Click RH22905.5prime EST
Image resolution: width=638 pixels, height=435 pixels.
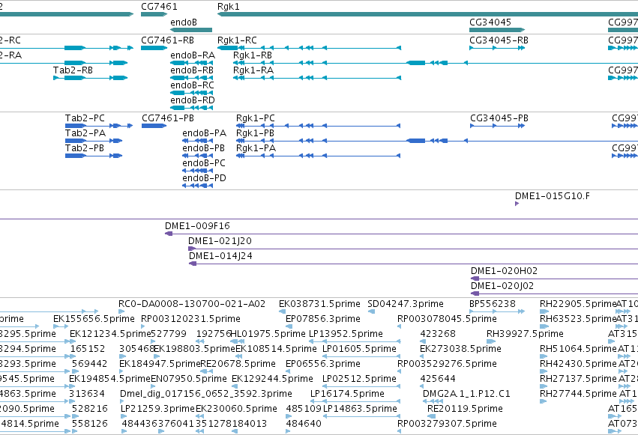click(578, 304)
